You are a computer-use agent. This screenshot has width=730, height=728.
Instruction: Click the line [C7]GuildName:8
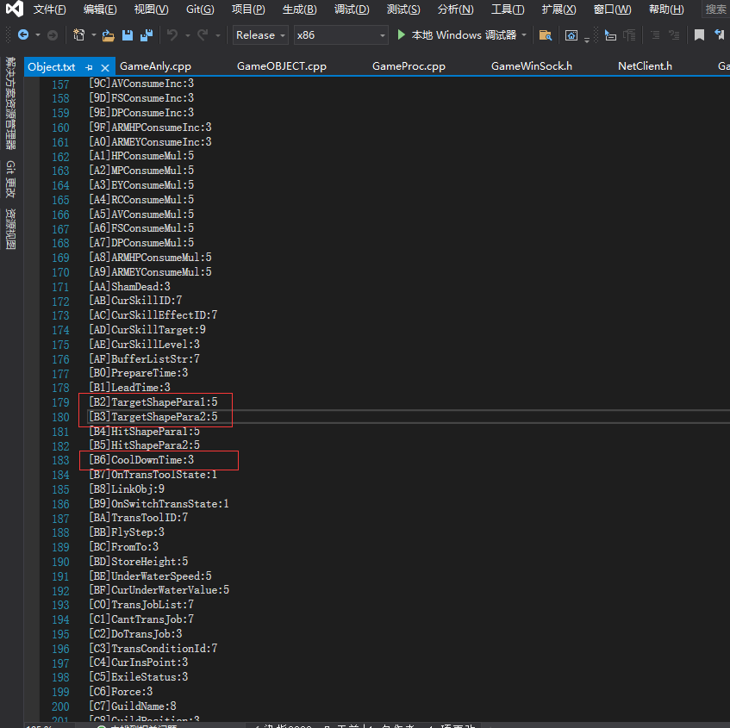132,706
